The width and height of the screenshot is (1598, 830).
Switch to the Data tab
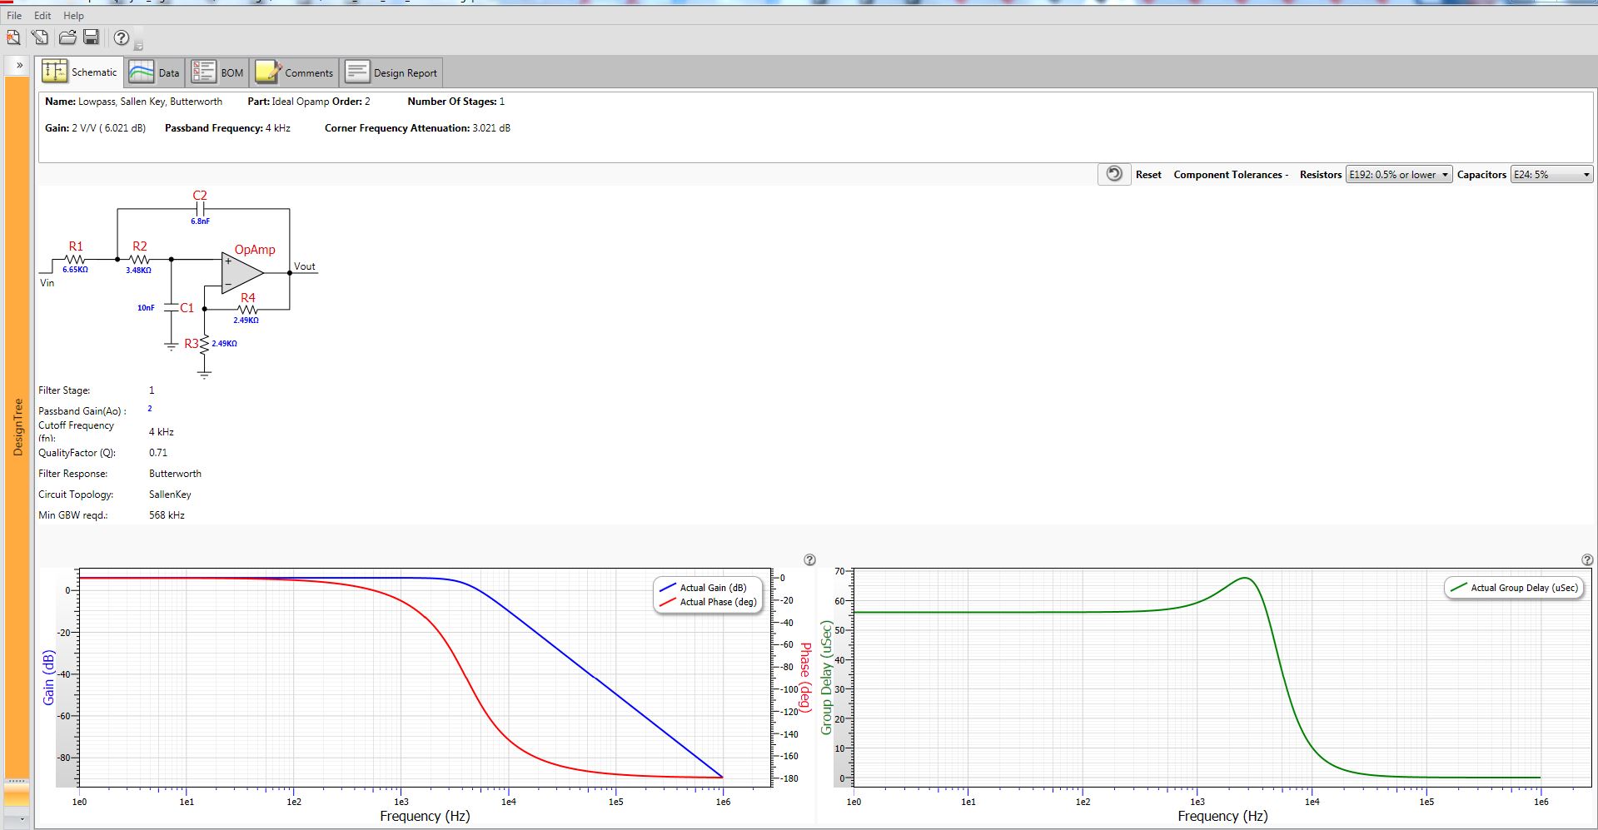(x=156, y=72)
